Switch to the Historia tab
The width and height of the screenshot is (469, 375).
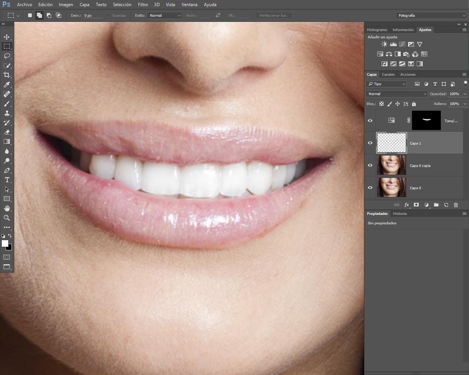(x=399, y=213)
